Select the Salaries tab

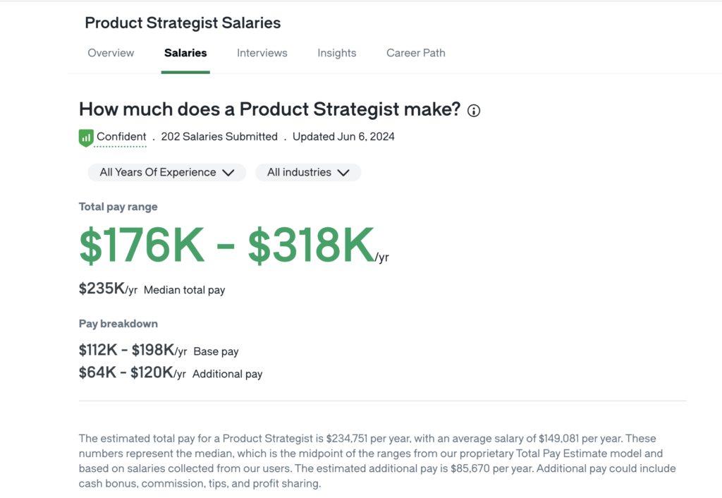185,53
